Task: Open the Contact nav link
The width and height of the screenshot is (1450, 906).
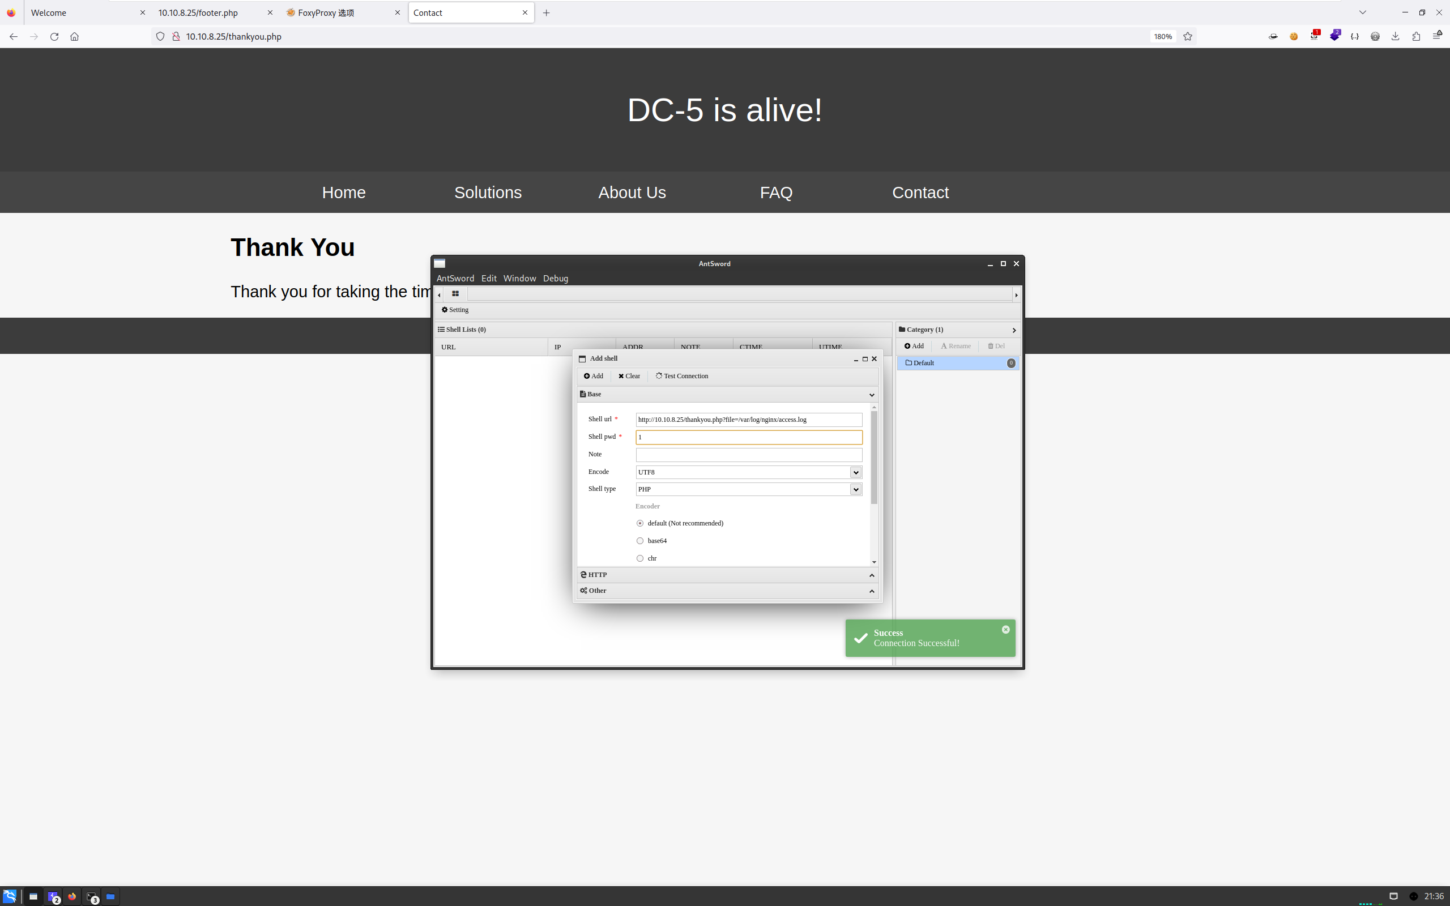Action: [920, 193]
